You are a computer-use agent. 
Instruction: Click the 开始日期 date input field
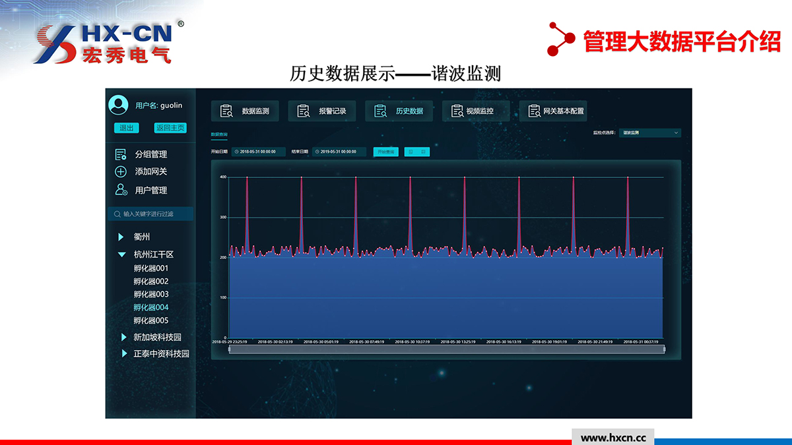point(258,152)
